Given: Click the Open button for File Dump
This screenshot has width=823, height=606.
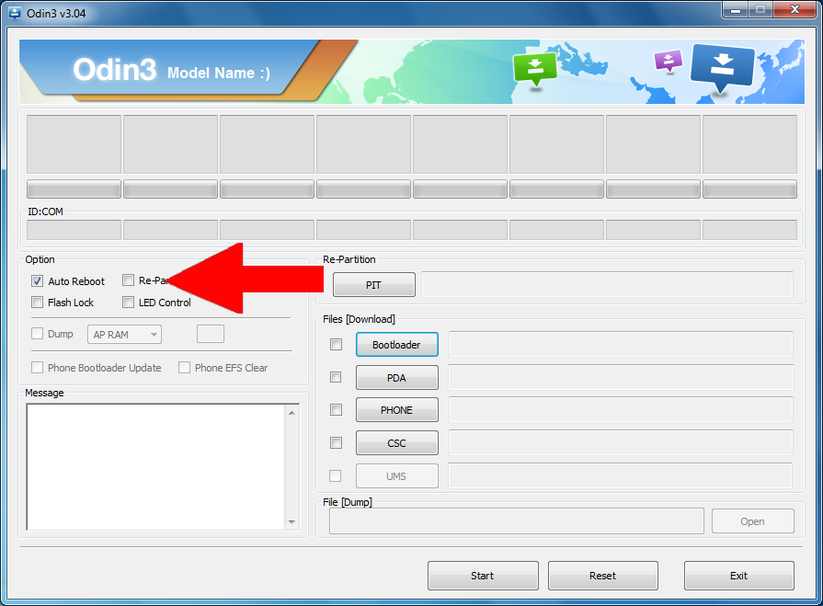Looking at the screenshot, I should 753,521.
